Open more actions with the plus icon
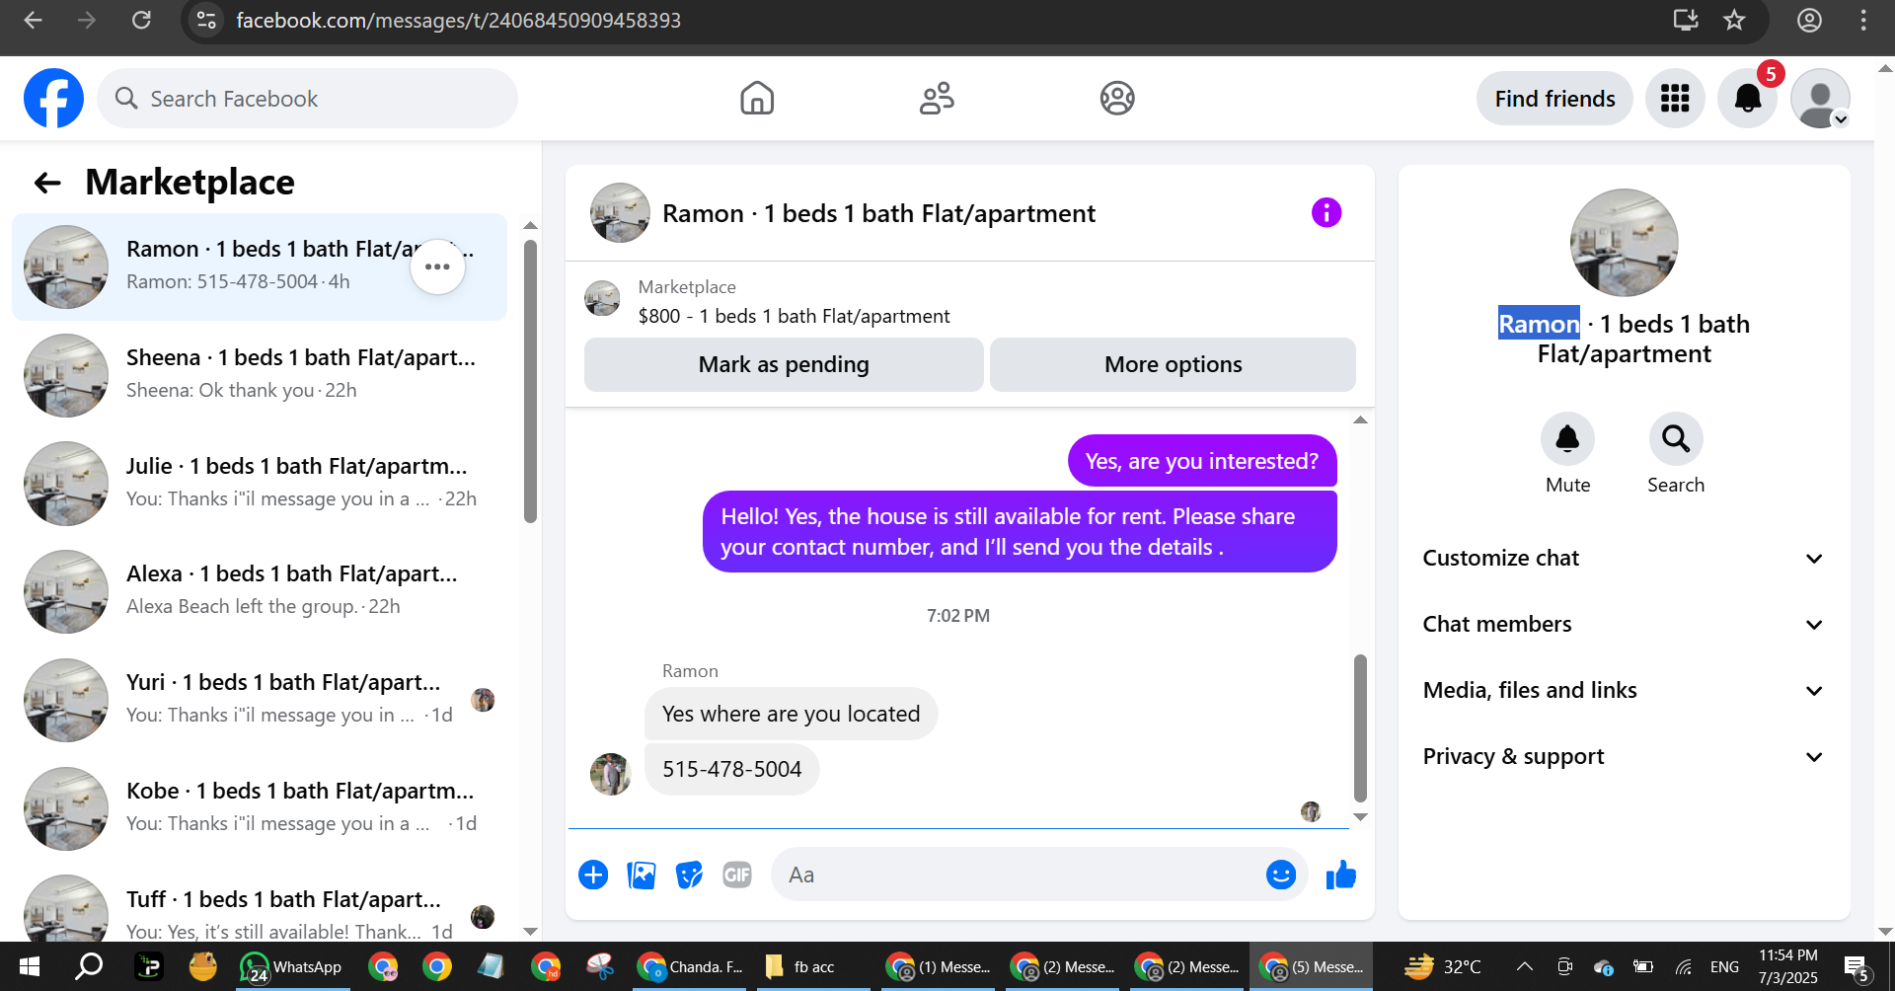 tap(593, 875)
